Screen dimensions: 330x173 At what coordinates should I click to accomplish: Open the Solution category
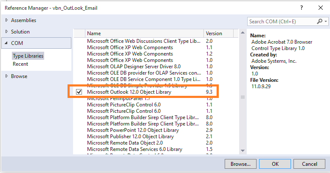click(x=20, y=31)
